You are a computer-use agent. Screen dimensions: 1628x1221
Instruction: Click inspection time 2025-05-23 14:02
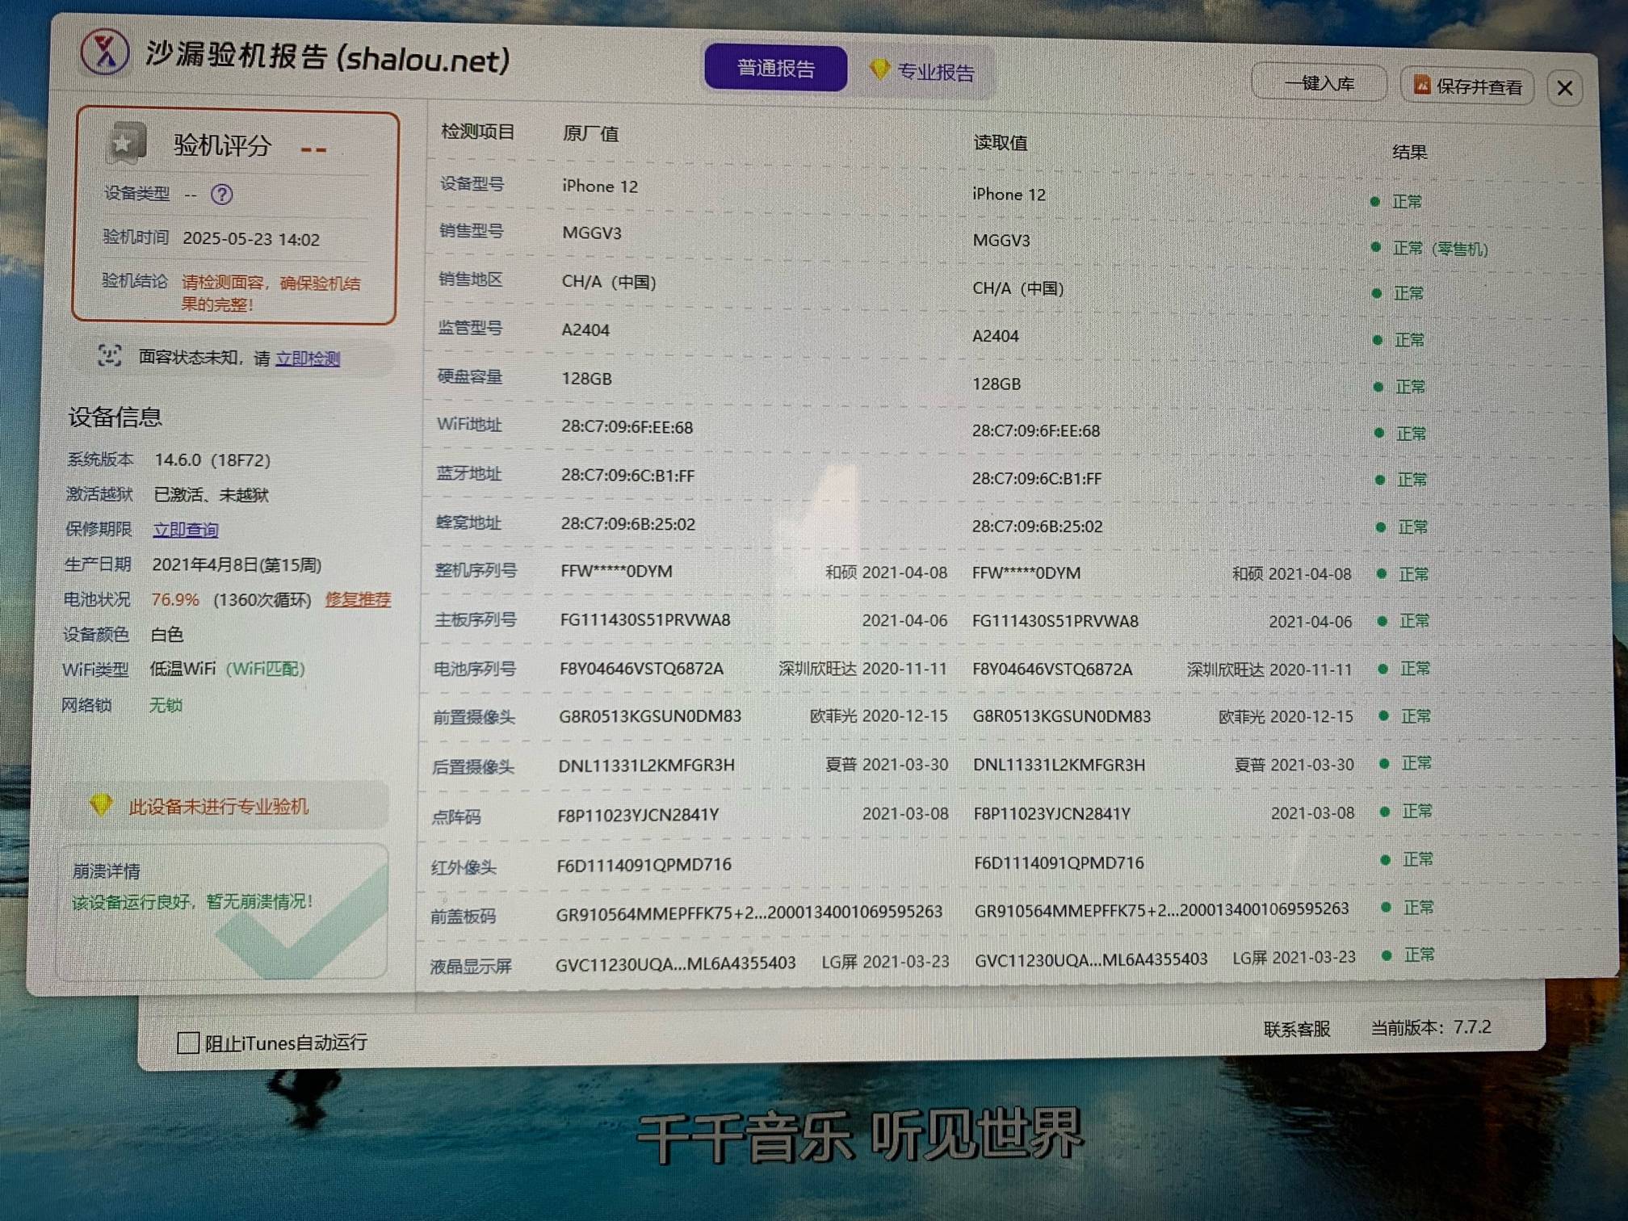[251, 240]
